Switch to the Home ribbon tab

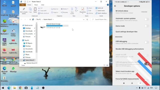coord(29,5)
